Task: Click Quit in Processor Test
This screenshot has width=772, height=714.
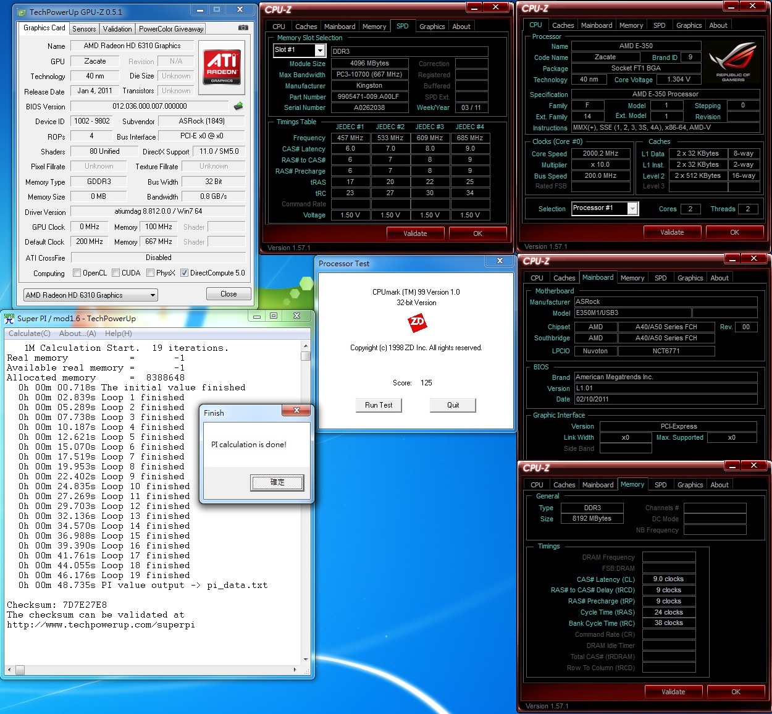Action: 453,405
